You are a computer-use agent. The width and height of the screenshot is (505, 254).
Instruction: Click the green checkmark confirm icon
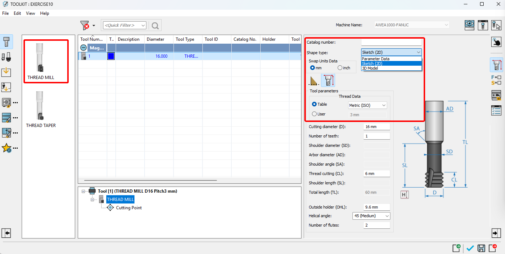(x=470, y=248)
